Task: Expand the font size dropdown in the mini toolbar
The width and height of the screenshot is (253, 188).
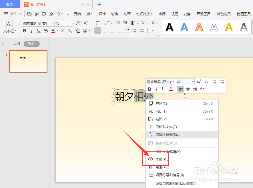Action: tap(192, 82)
